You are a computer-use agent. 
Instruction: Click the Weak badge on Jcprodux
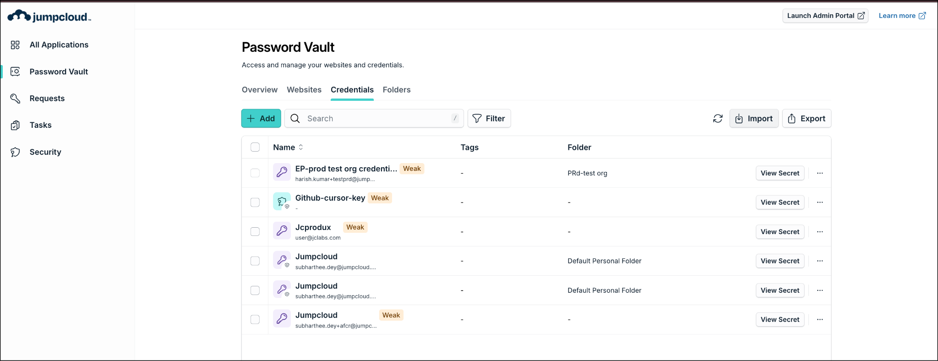click(x=355, y=227)
